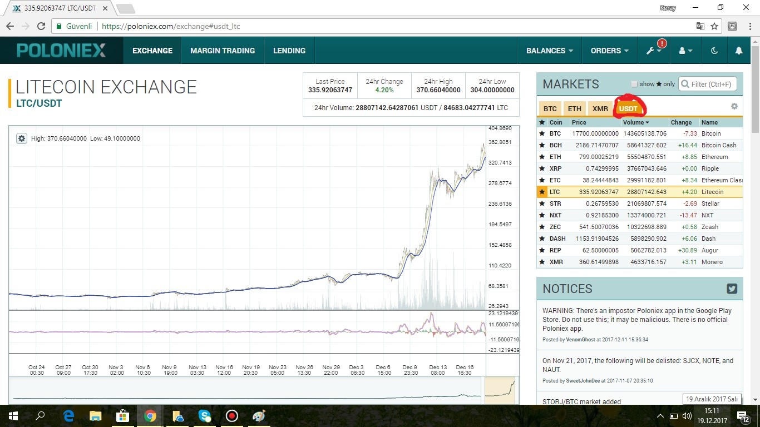Toggle the ETH row favorite star

(x=542, y=157)
